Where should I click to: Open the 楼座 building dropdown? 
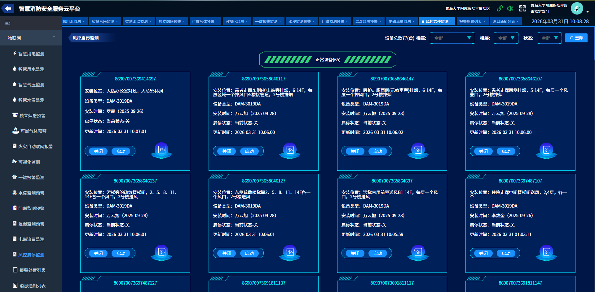click(452, 38)
